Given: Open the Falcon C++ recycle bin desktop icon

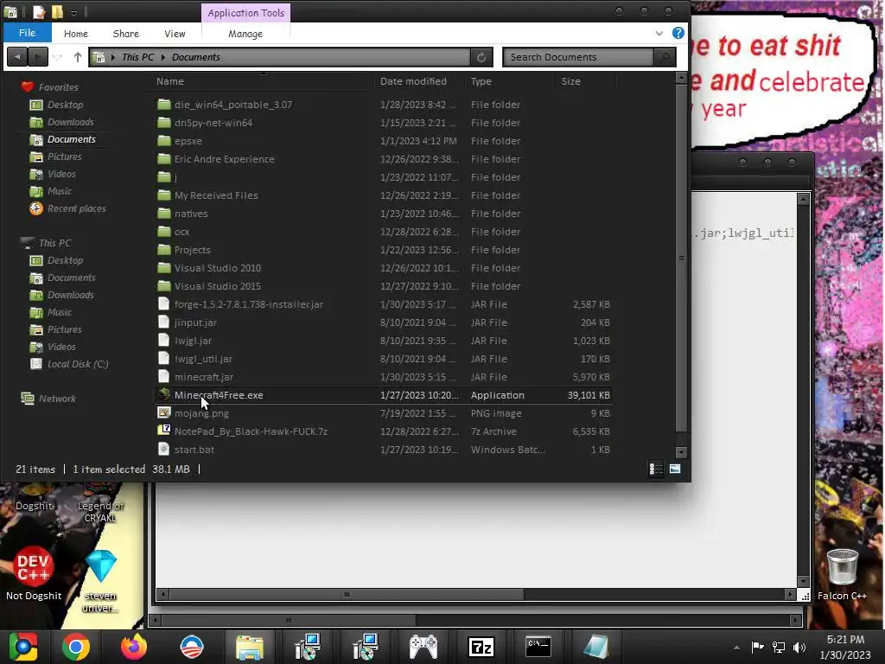Looking at the screenshot, I should [x=842, y=574].
